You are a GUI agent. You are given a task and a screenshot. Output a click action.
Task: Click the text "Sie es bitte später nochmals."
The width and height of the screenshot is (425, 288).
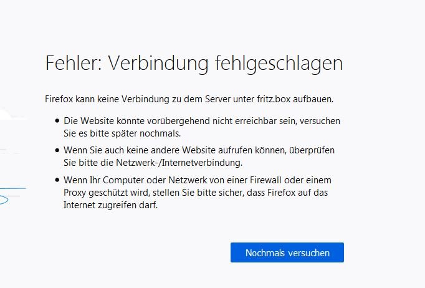click(x=116, y=133)
